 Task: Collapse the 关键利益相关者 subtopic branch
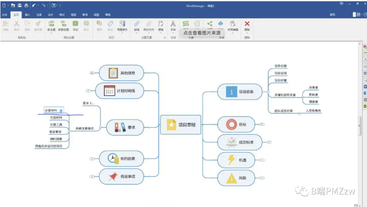click(302, 97)
